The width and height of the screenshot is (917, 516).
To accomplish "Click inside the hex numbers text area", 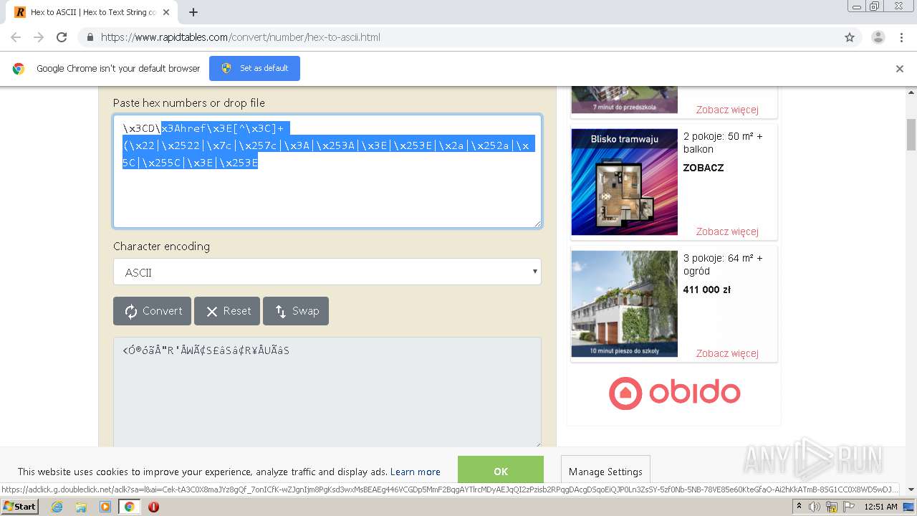I will point(327,171).
